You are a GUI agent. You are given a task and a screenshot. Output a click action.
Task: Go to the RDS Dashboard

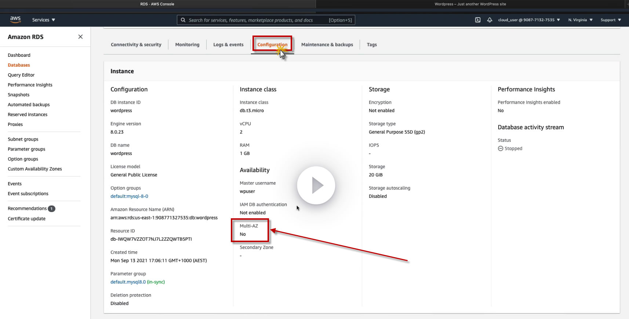(19, 55)
